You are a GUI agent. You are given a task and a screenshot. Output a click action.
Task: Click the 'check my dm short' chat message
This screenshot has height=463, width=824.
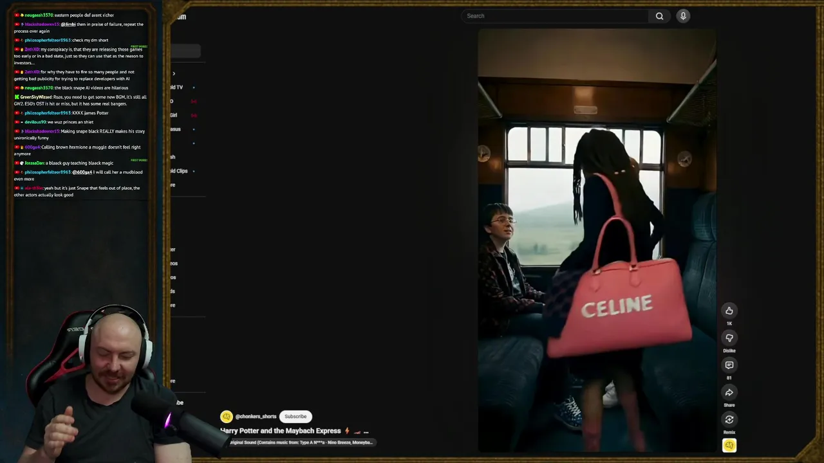point(62,40)
